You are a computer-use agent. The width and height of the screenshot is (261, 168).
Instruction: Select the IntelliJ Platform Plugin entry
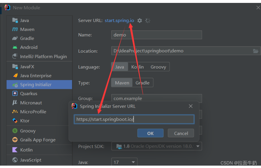[x=39, y=56]
